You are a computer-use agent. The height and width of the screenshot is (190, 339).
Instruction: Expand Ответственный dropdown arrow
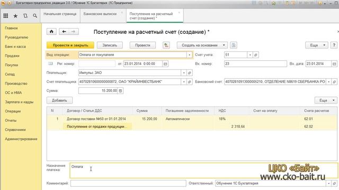pos(328,184)
